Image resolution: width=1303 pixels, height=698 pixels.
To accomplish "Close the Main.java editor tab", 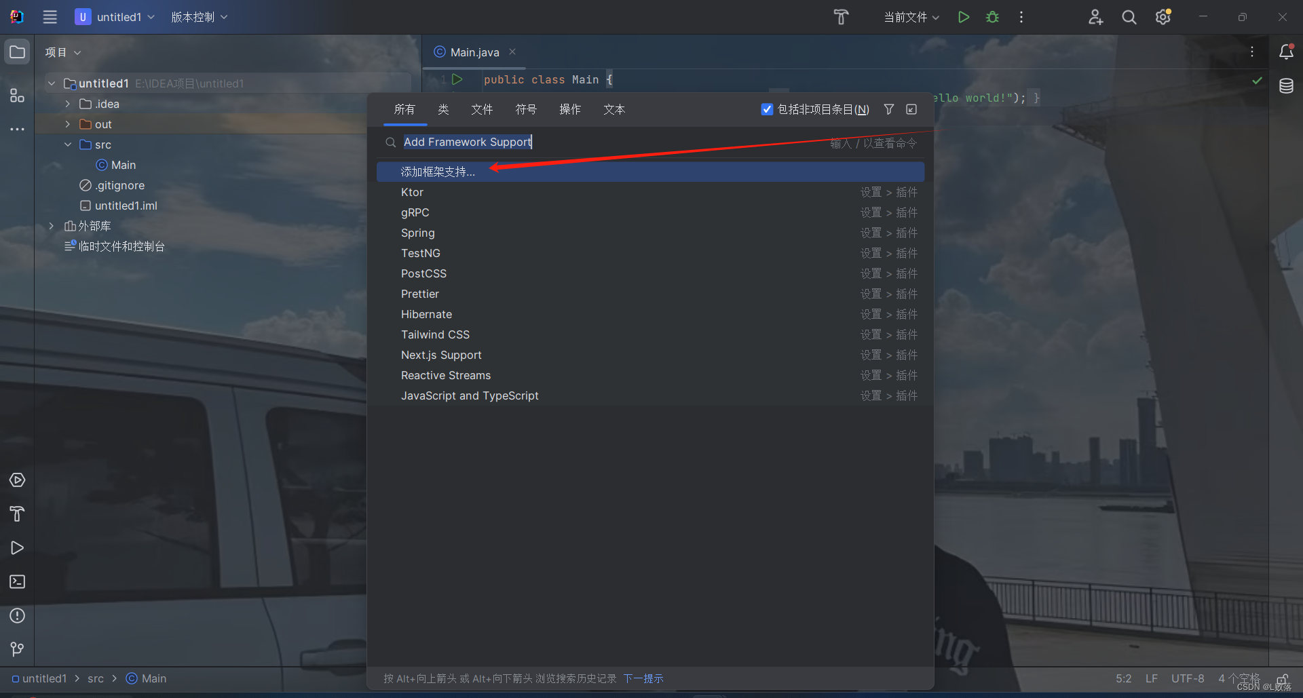I will (x=512, y=52).
